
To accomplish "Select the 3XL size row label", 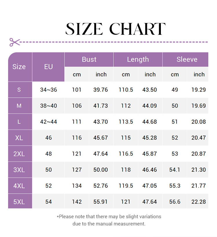I will tap(19, 170).
